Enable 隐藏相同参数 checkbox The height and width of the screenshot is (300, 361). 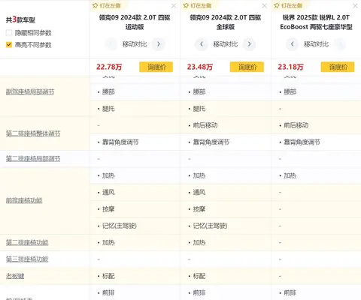click(x=9, y=33)
